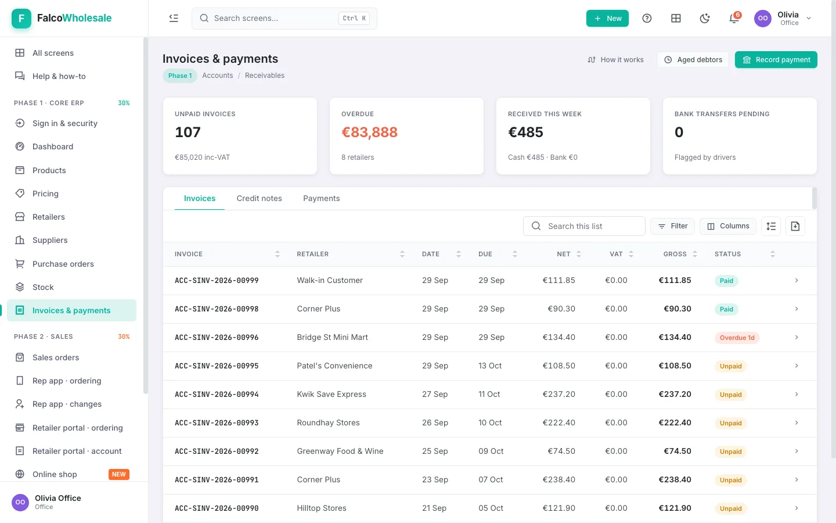Collapse the sidebar with the menu toggle icon

(x=174, y=18)
